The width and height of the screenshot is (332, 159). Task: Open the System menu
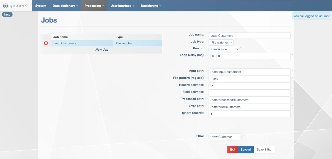pos(41,6)
